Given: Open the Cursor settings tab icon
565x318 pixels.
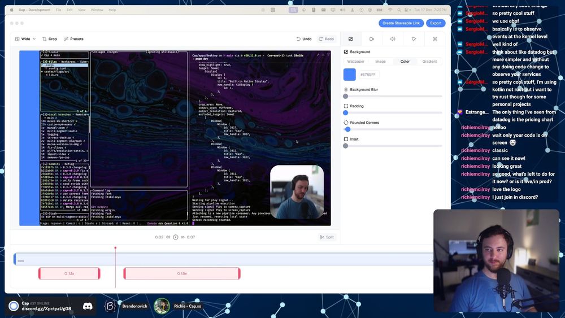Looking at the screenshot, I should pos(414,39).
